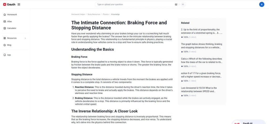Screen dimensions: 269x124
Task: Click thumbs-up icon beside 100% (3 rated)
Action: coord(182,37)
